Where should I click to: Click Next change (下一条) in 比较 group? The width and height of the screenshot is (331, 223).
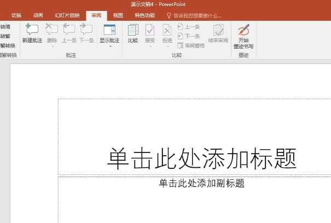(189, 36)
